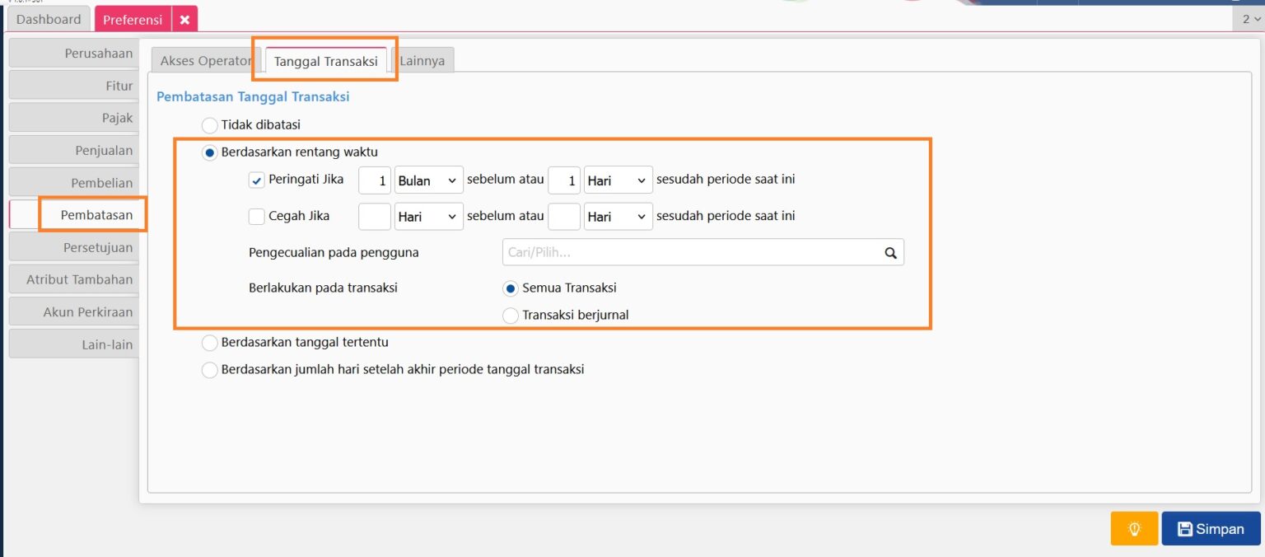
Task: Click the search magnifier in the user exception field
Action: coord(889,252)
